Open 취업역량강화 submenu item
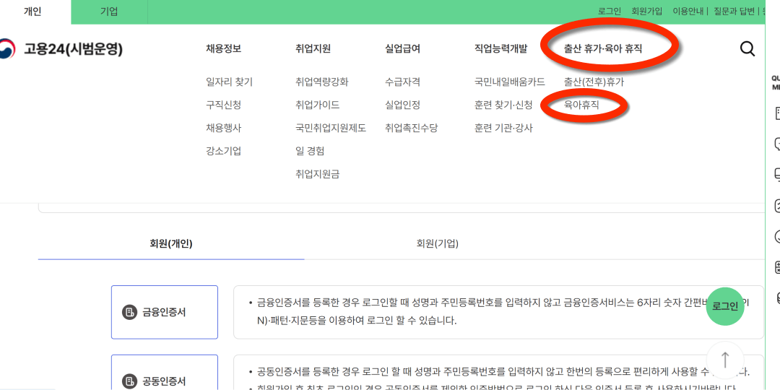This screenshot has height=390, width=780. tap(322, 82)
